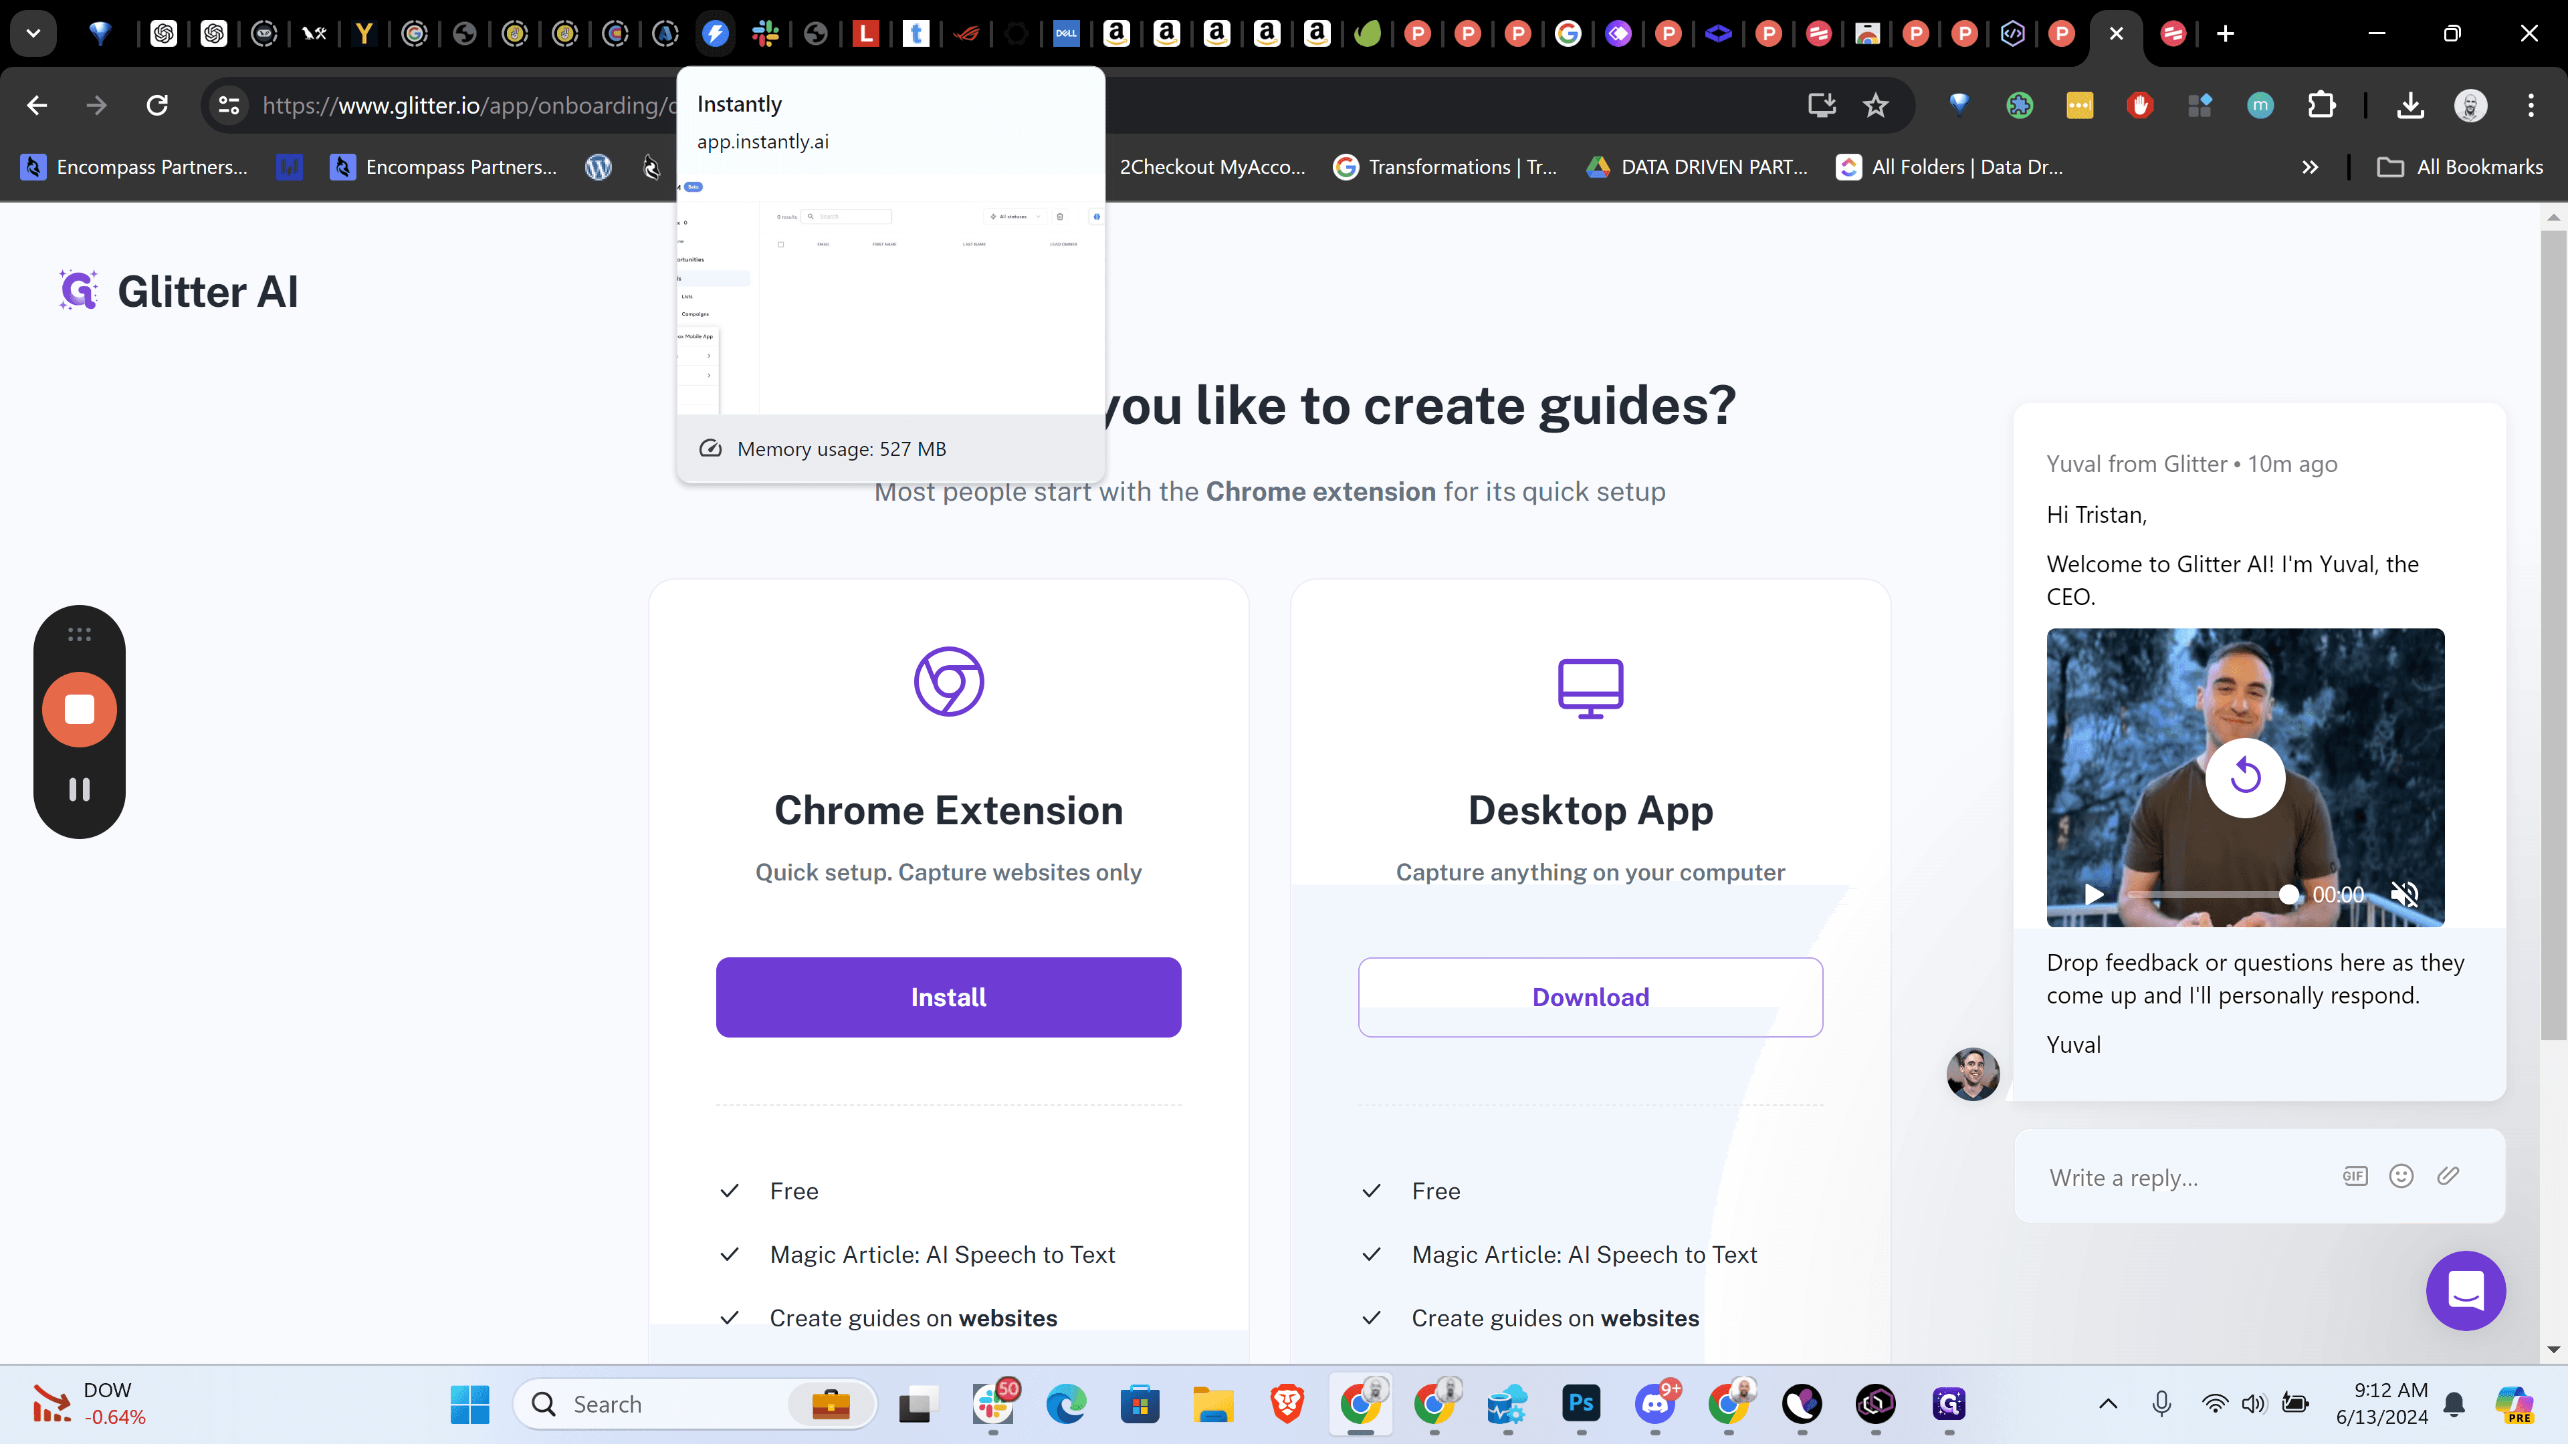This screenshot has width=2568, height=1444.
Task: Bookmark this page with the star icon
Action: click(1876, 105)
